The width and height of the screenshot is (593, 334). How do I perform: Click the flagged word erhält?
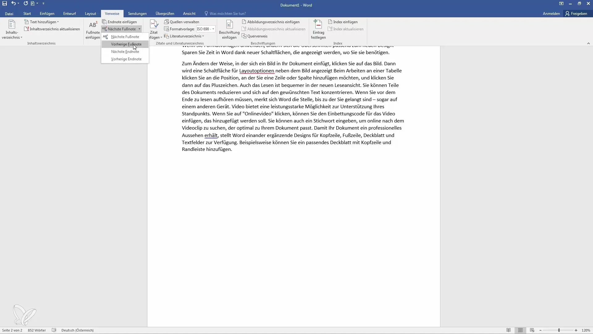(211, 135)
